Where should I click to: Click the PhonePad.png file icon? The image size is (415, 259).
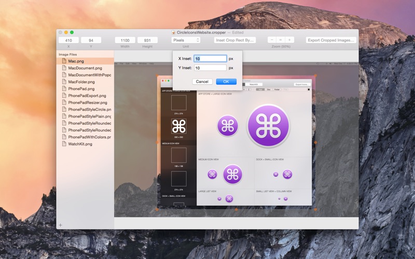click(x=63, y=89)
